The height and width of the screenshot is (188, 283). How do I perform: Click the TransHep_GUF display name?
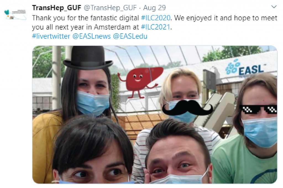coord(57,8)
